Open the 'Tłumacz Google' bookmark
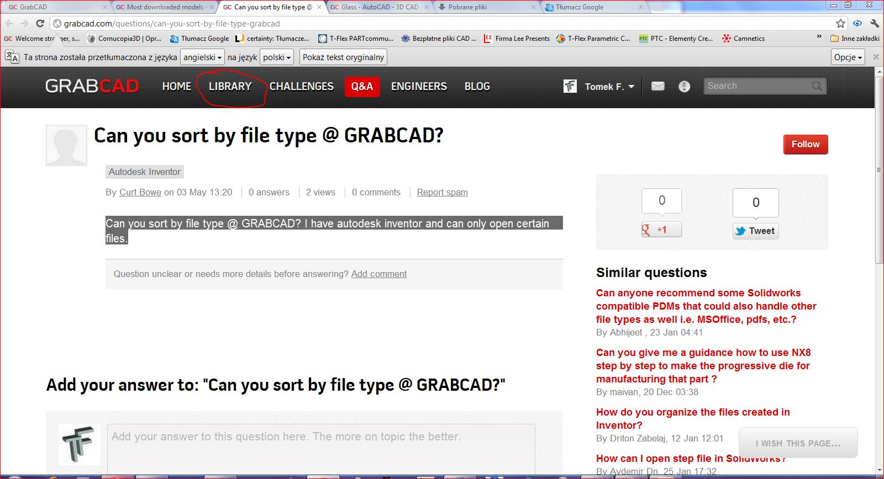This screenshot has width=884, height=479. click(199, 39)
